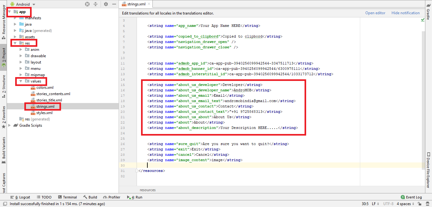The width and height of the screenshot is (432, 207).
Task: Click the green inspection checkmark icon
Action: (x=423, y=20)
